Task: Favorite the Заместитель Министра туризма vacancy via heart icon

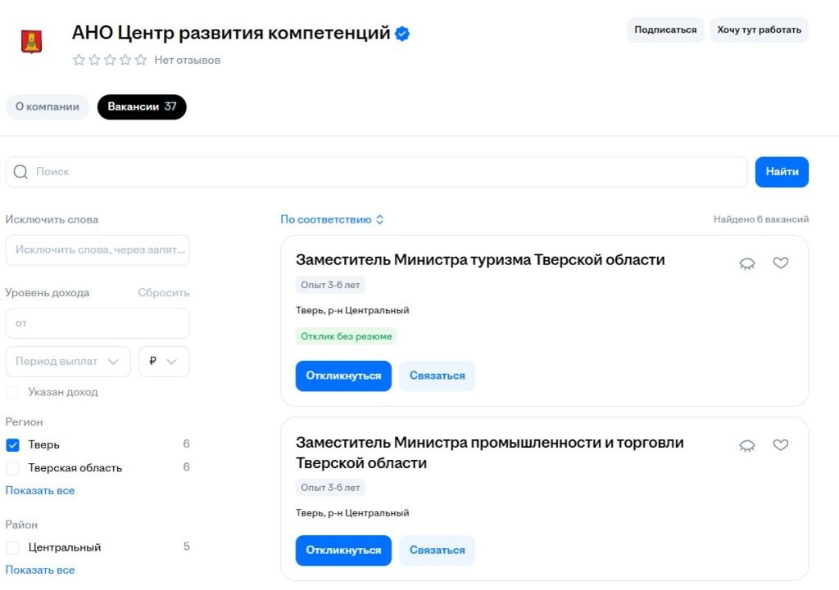Action: point(780,263)
